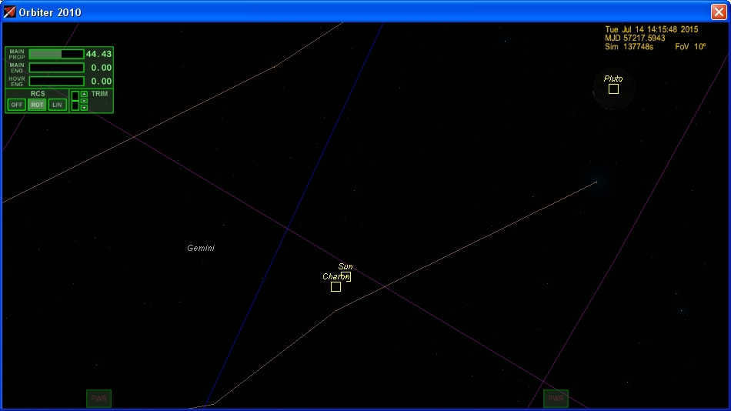Switch RCS mode to LIN
The image size is (731, 411).
58,105
